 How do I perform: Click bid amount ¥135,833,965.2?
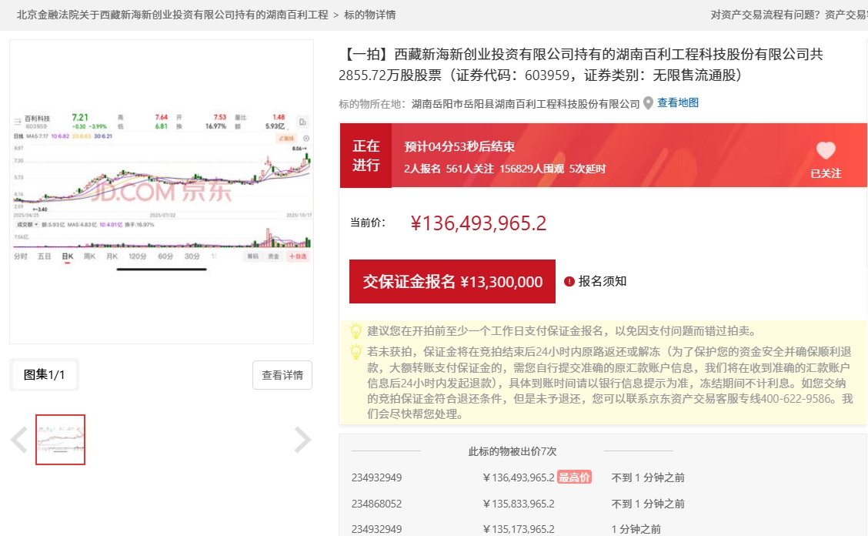[x=519, y=504]
